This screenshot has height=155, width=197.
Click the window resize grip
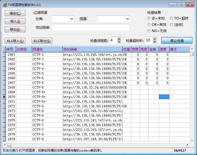(x=193, y=151)
